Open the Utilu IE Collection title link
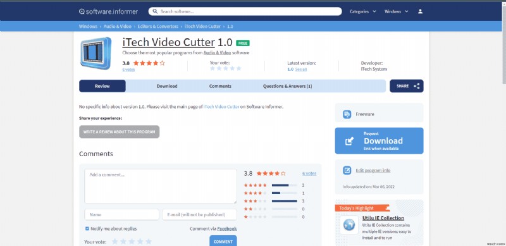The image size is (506, 246). pos(383,218)
